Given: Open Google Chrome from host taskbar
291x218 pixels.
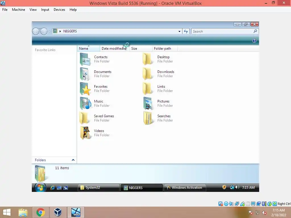Looking at the screenshot, I should click(41, 212).
